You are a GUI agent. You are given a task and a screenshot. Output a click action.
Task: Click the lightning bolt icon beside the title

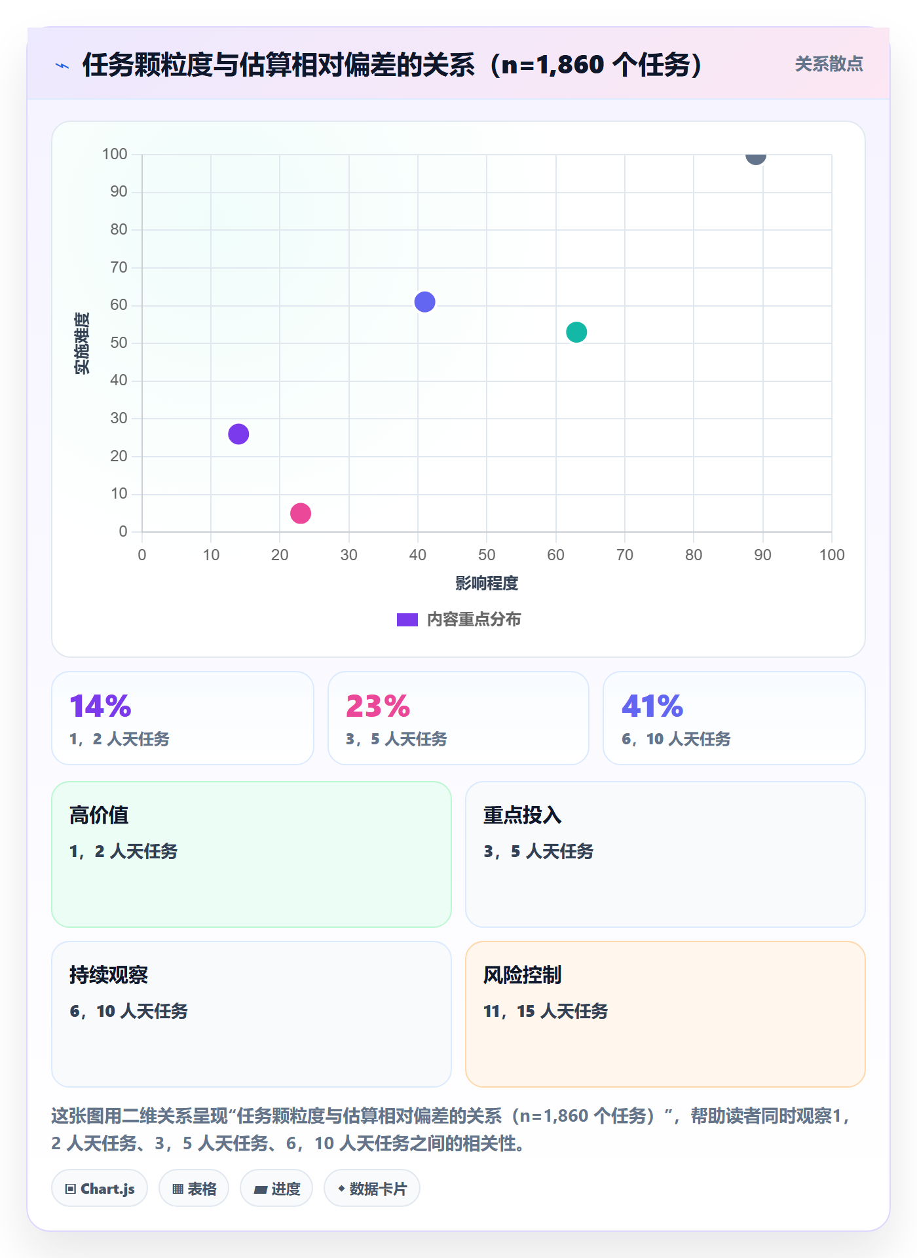[x=62, y=66]
